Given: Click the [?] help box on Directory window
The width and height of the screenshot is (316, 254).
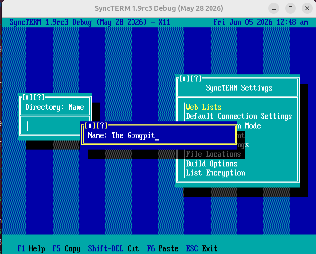Looking at the screenshot, I should [x=39, y=97].
